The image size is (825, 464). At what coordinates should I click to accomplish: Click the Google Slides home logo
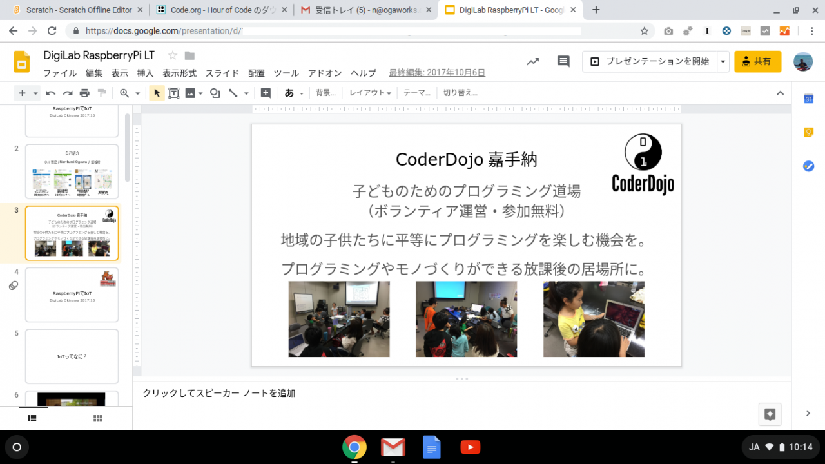pos(22,62)
